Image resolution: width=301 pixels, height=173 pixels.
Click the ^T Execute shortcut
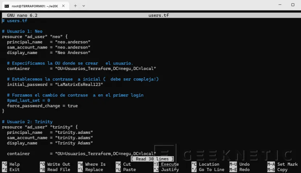point(166,164)
